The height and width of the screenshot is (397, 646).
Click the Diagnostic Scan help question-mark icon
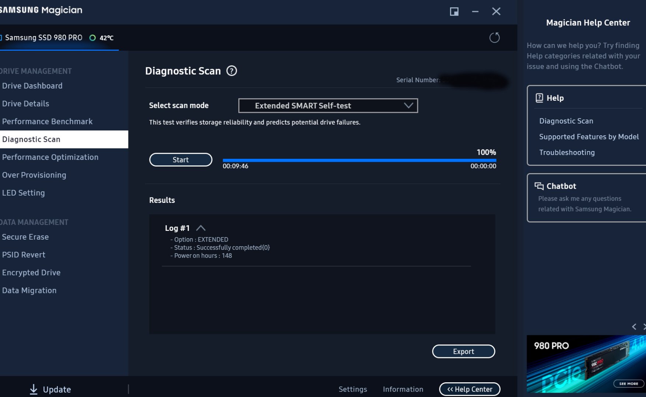[232, 71]
